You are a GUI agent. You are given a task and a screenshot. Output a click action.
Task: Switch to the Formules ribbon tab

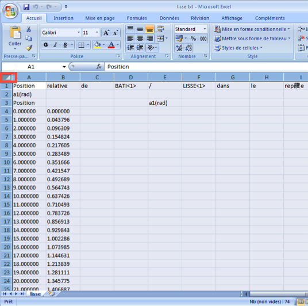click(x=137, y=18)
